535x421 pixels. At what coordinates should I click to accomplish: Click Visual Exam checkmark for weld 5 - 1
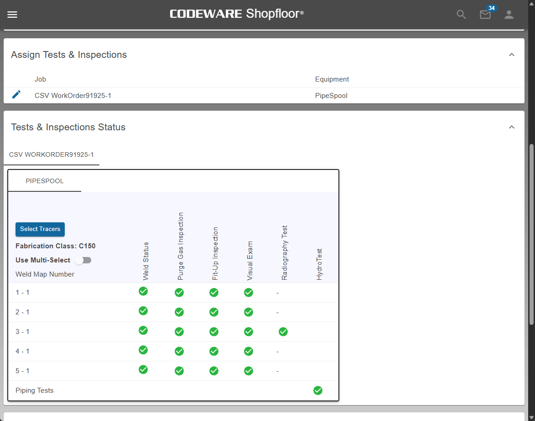click(249, 371)
